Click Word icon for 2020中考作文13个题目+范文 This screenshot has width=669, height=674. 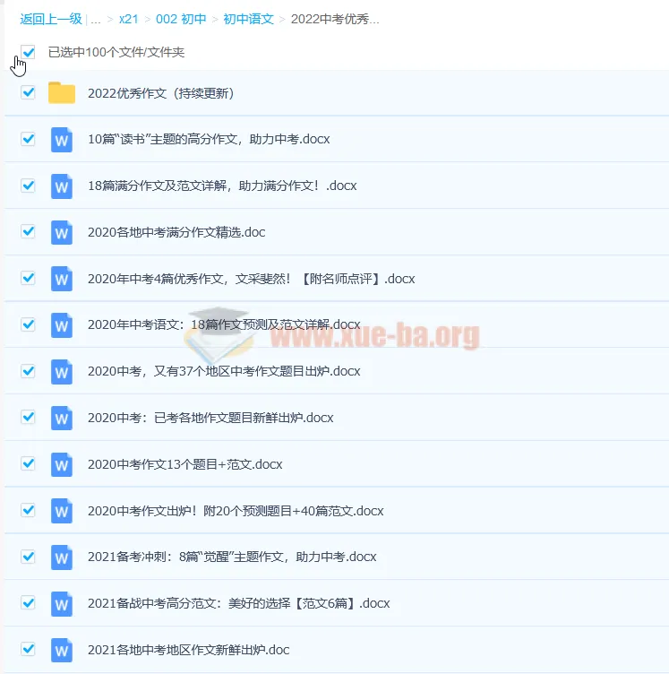62,464
